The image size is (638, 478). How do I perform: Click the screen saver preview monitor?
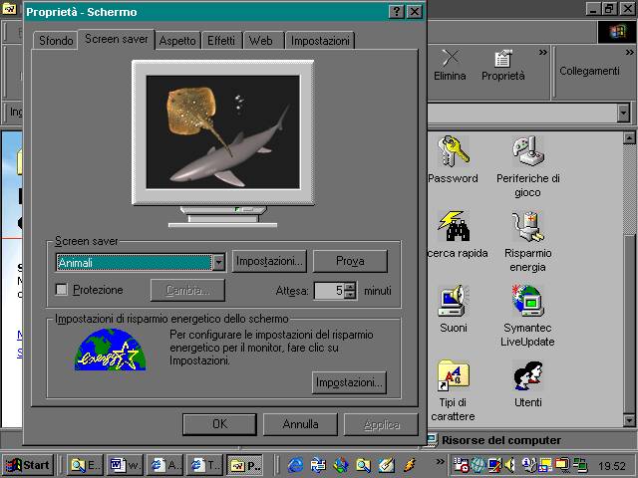(x=222, y=130)
